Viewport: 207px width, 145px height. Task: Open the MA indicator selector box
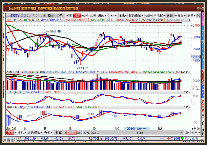click(9, 20)
